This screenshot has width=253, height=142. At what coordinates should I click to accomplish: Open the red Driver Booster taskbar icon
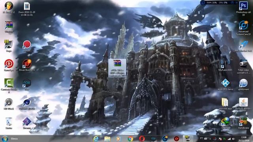click(x=176, y=138)
